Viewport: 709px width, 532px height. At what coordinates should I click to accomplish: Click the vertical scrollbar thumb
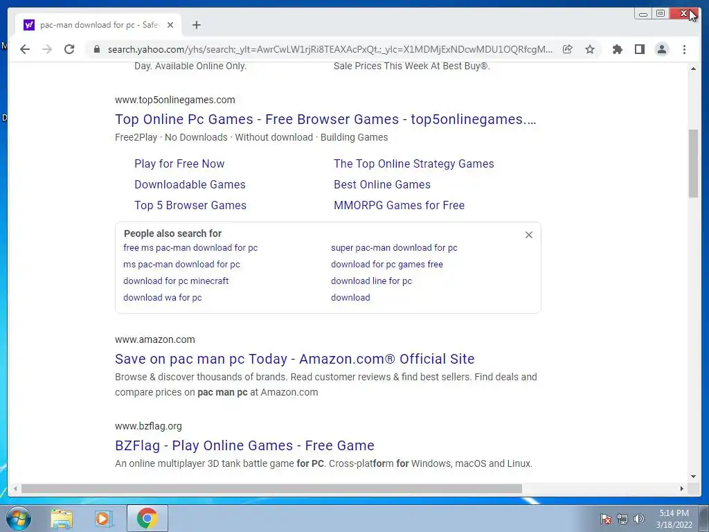693,163
